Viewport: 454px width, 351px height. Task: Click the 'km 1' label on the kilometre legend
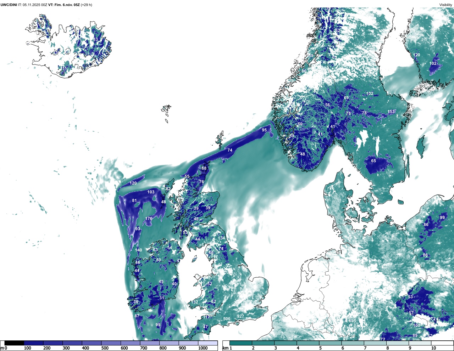point(228,348)
